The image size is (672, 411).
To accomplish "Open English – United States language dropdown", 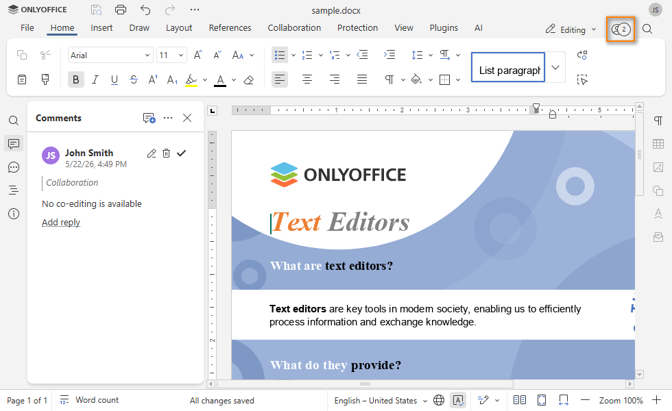I will (381, 400).
